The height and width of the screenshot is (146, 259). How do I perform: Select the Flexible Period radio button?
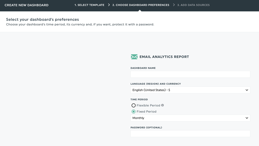click(x=133, y=105)
